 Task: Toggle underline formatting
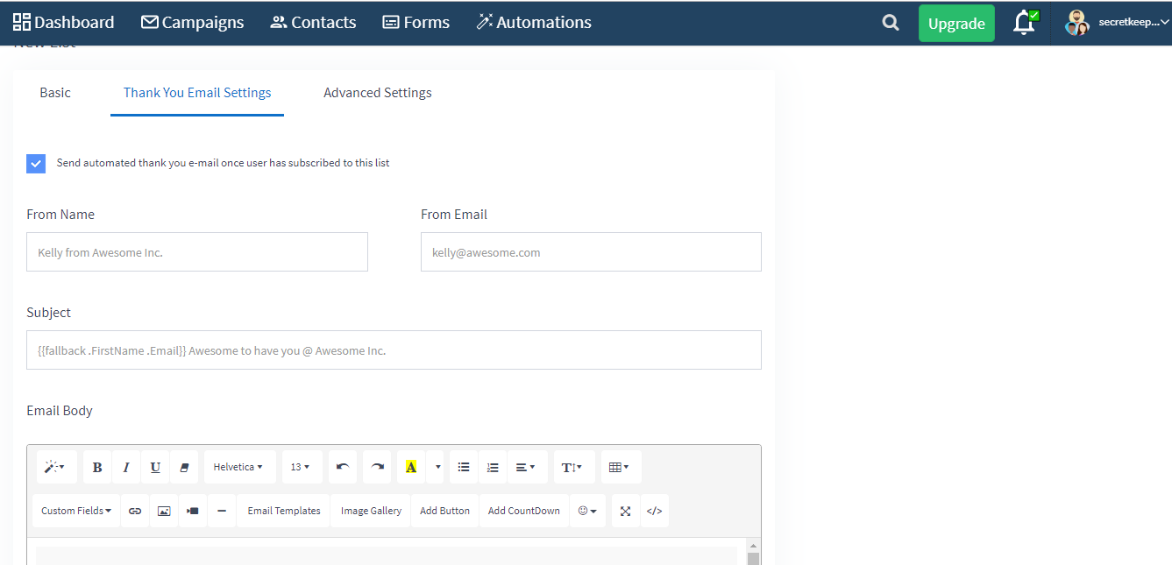coord(155,467)
